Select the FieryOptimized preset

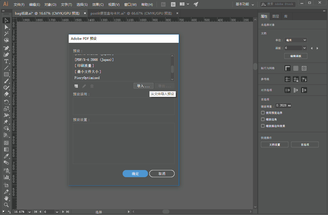(x=122, y=78)
